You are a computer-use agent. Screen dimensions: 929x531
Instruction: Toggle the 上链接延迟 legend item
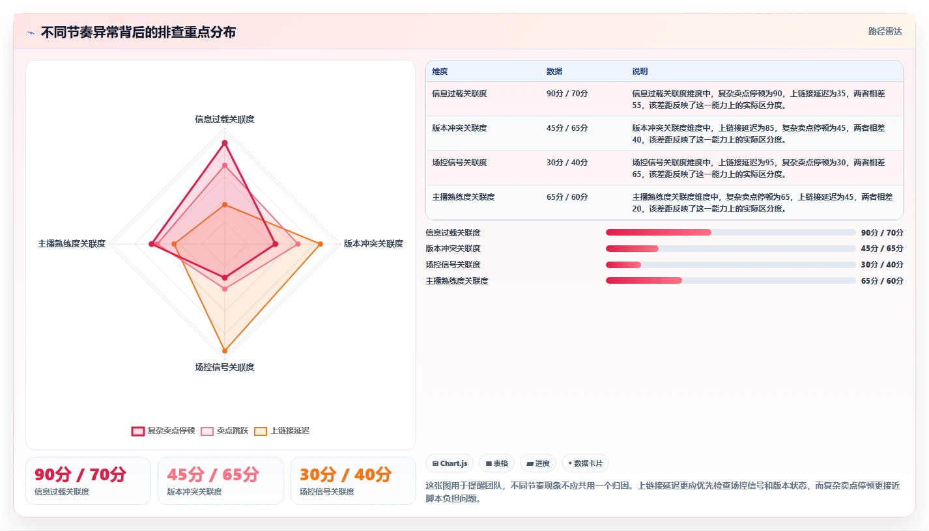281,431
